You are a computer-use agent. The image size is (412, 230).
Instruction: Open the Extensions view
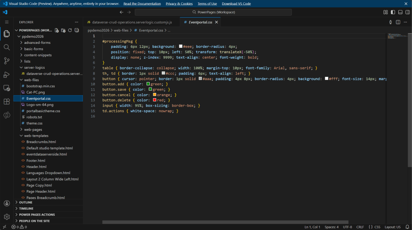pos(6,101)
